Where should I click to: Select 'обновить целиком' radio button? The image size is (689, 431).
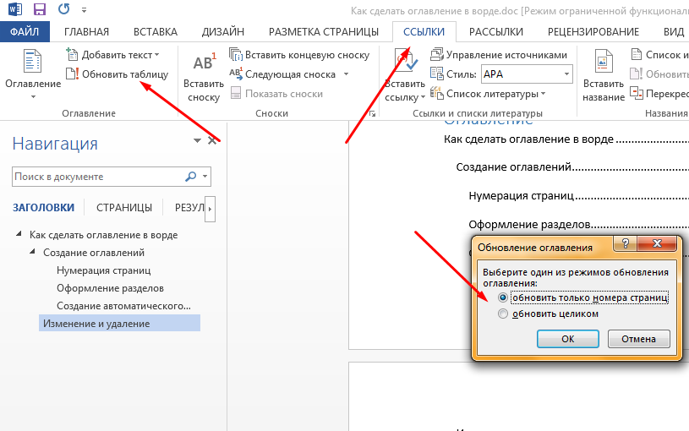(503, 314)
